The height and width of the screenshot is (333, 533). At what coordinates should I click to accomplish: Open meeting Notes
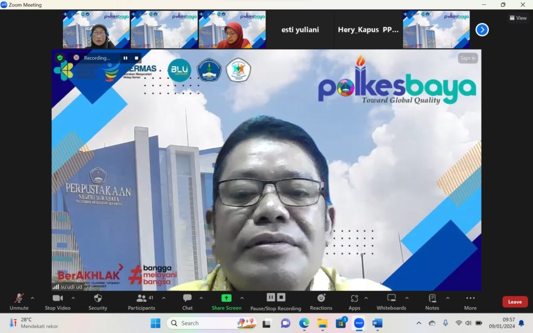432,302
